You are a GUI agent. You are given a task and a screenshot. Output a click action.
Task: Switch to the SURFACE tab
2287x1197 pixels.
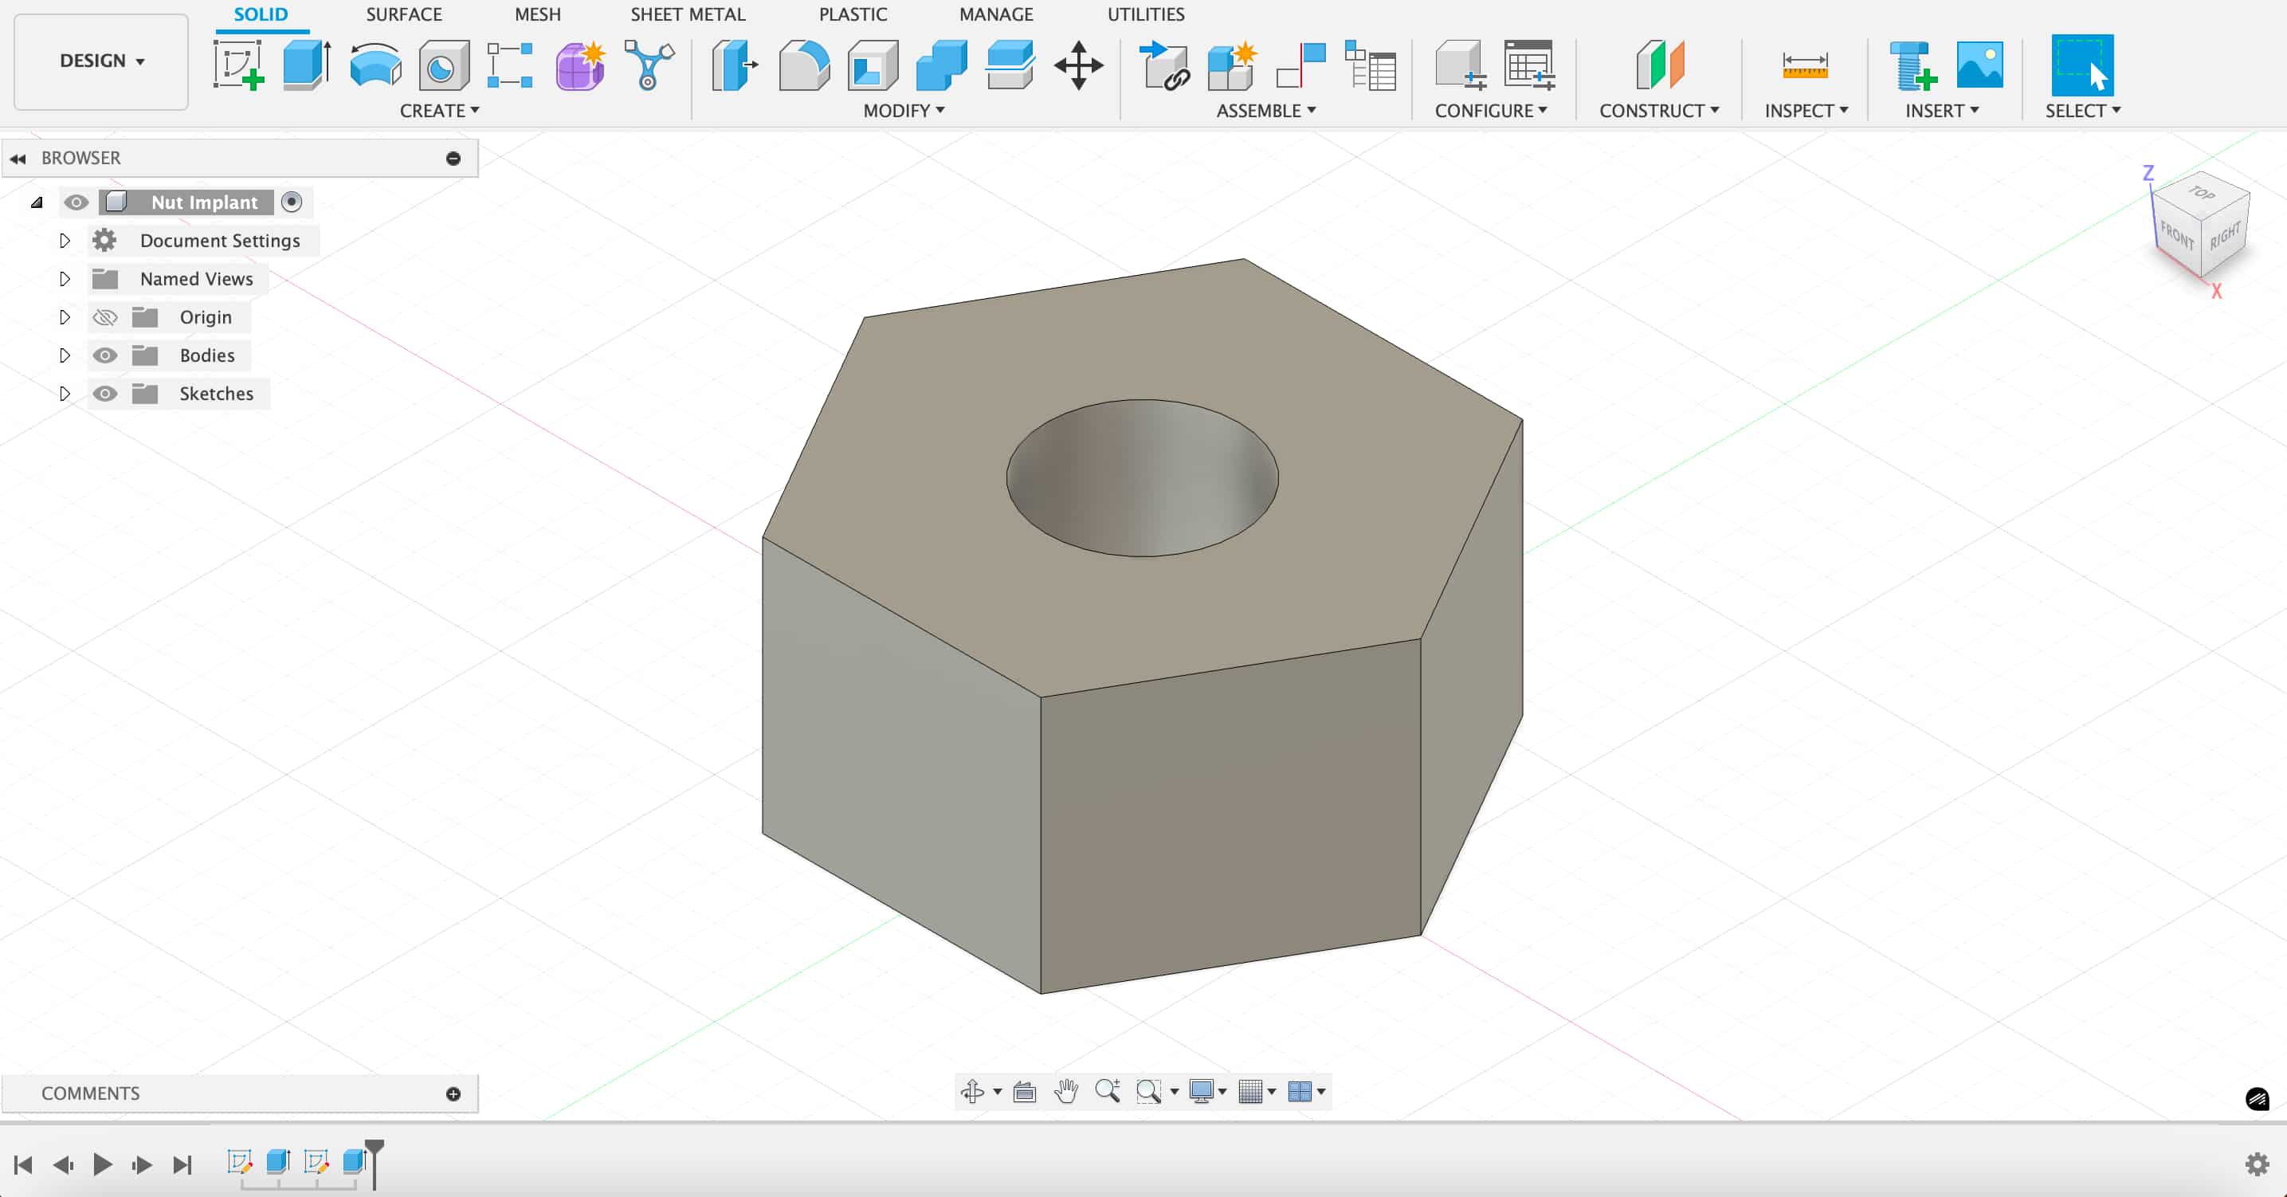pos(403,14)
